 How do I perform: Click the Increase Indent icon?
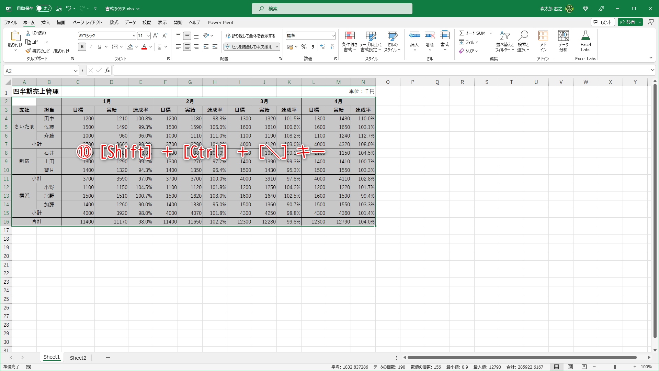[x=215, y=47]
